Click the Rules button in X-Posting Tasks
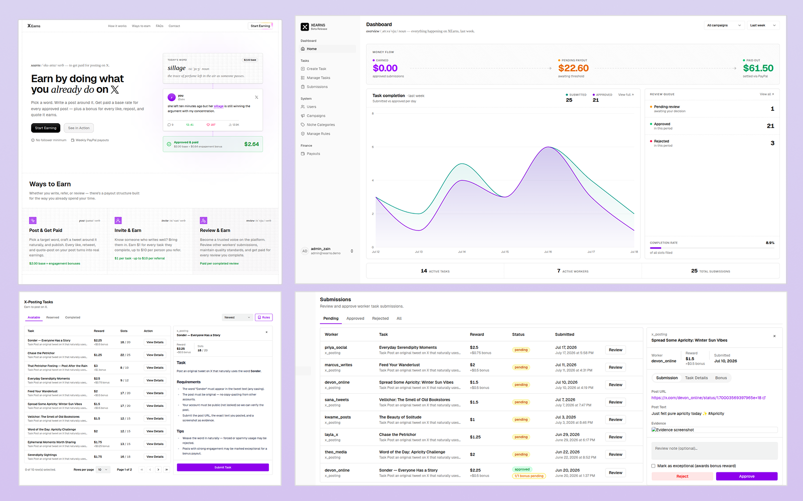Viewport: 803px width, 501px height. 264,317
